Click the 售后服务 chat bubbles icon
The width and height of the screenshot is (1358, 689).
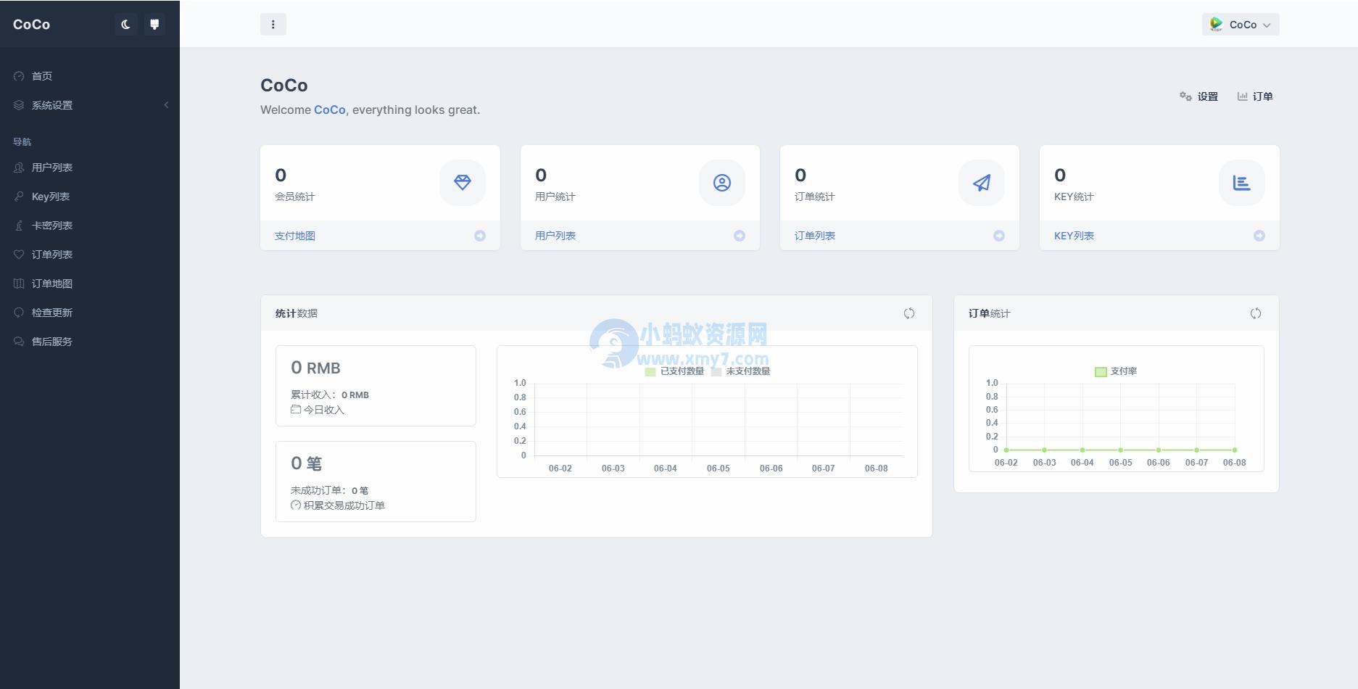[x=19, y=342]
